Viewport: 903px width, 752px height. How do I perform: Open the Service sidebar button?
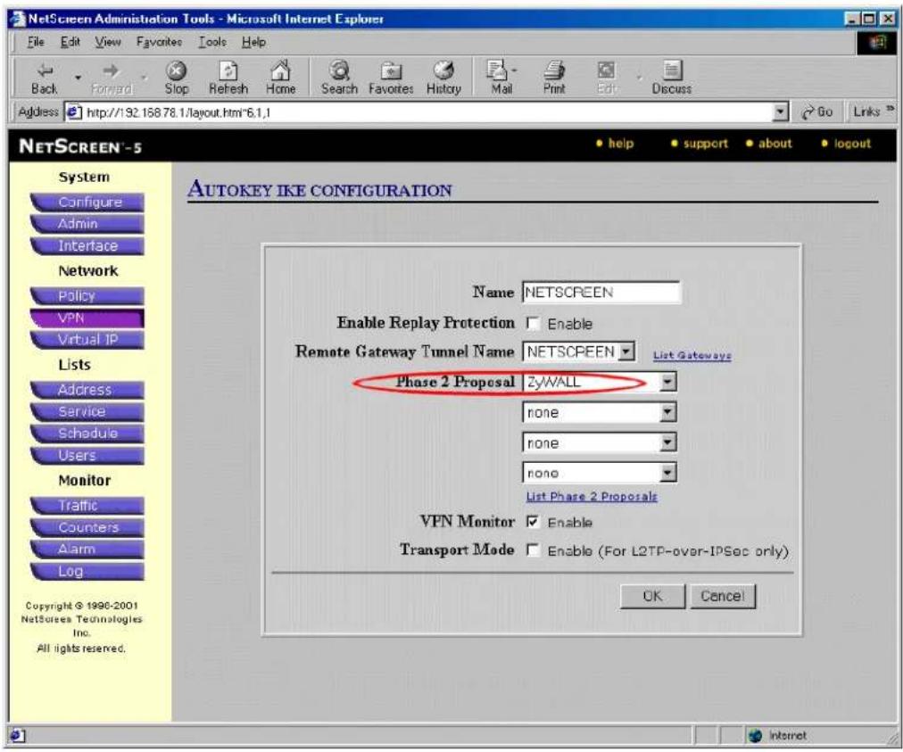pos(87,412)
